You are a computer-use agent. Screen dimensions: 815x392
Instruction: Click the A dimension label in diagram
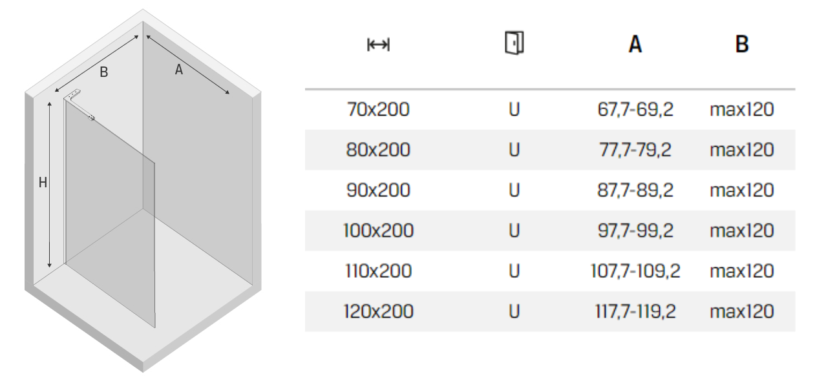pos(179,71)
